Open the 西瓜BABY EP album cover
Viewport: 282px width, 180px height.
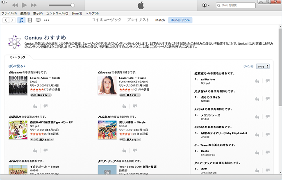pyautogui.click(x=18, y=130)
